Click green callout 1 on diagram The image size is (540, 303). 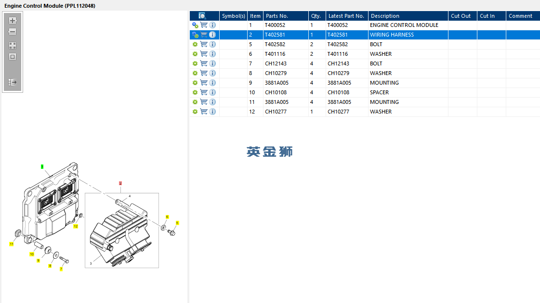tap(42, 166)
